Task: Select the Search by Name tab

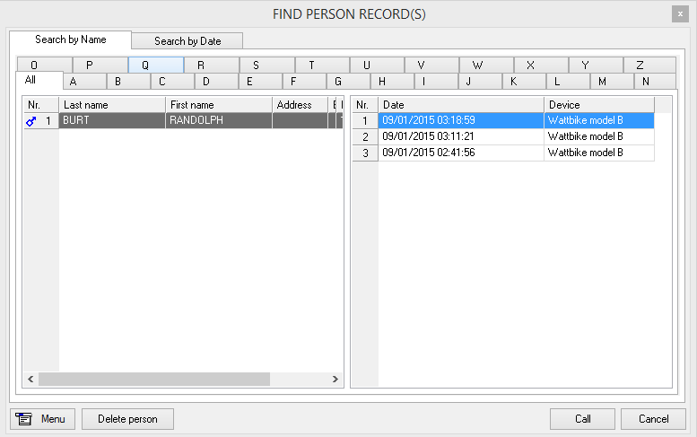Action: [70, 39]
